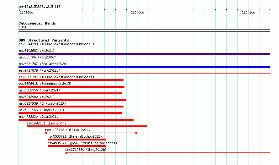The height and width of the screenshot is (165, 279).
Task: Select the 19p13.3 band label
Action: (25, 27)
